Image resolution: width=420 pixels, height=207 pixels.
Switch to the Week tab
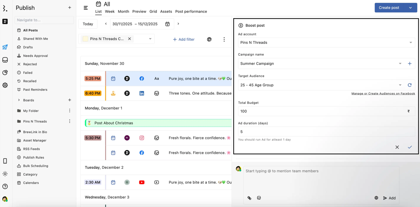tap(110, 11)
